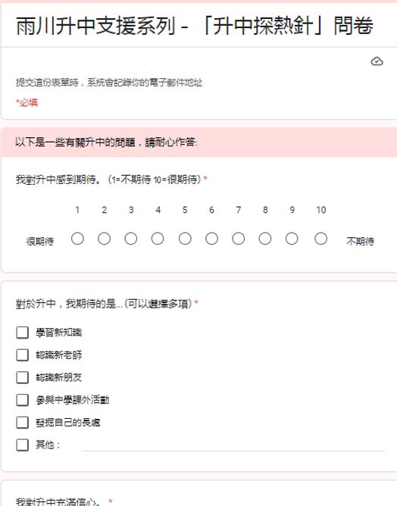Pick rating 6 on the scale
This screenshot has width=397, height=506.
click(211, 239)
